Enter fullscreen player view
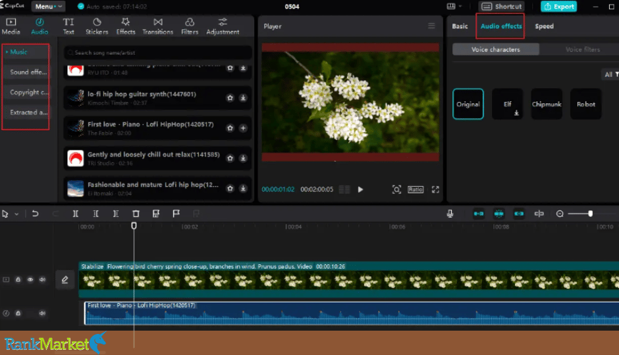 435,189
